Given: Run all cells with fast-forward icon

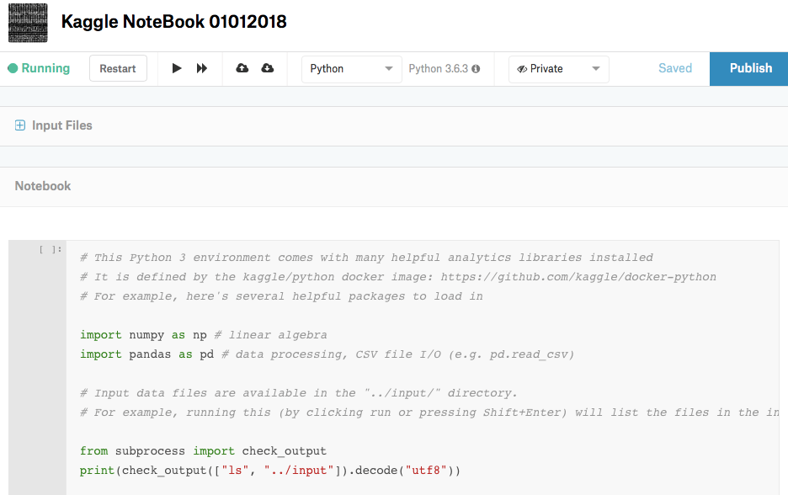Looking at the screenshot, I should click(x=202, y=68).
